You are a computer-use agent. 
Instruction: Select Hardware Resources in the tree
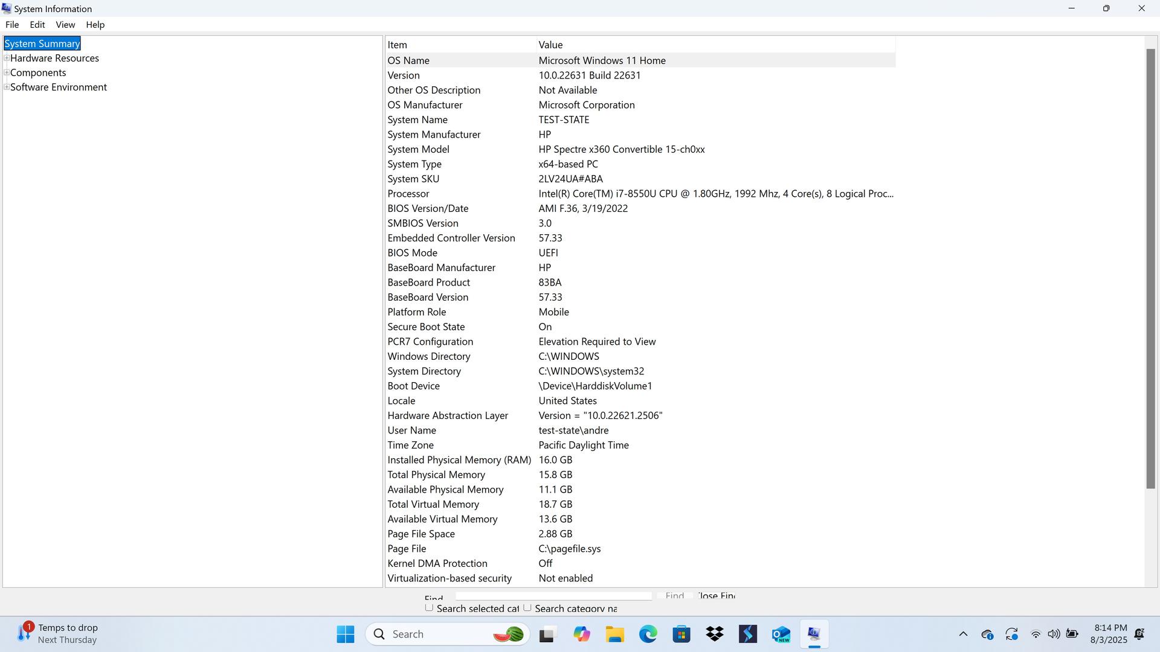click(54, 58)
